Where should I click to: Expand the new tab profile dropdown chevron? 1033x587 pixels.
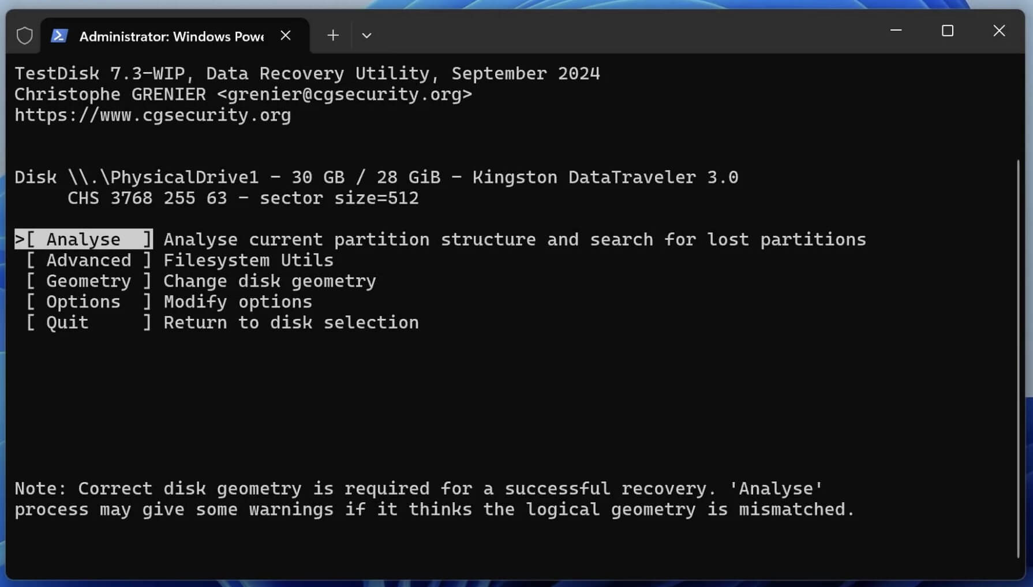tap(366, 36)
